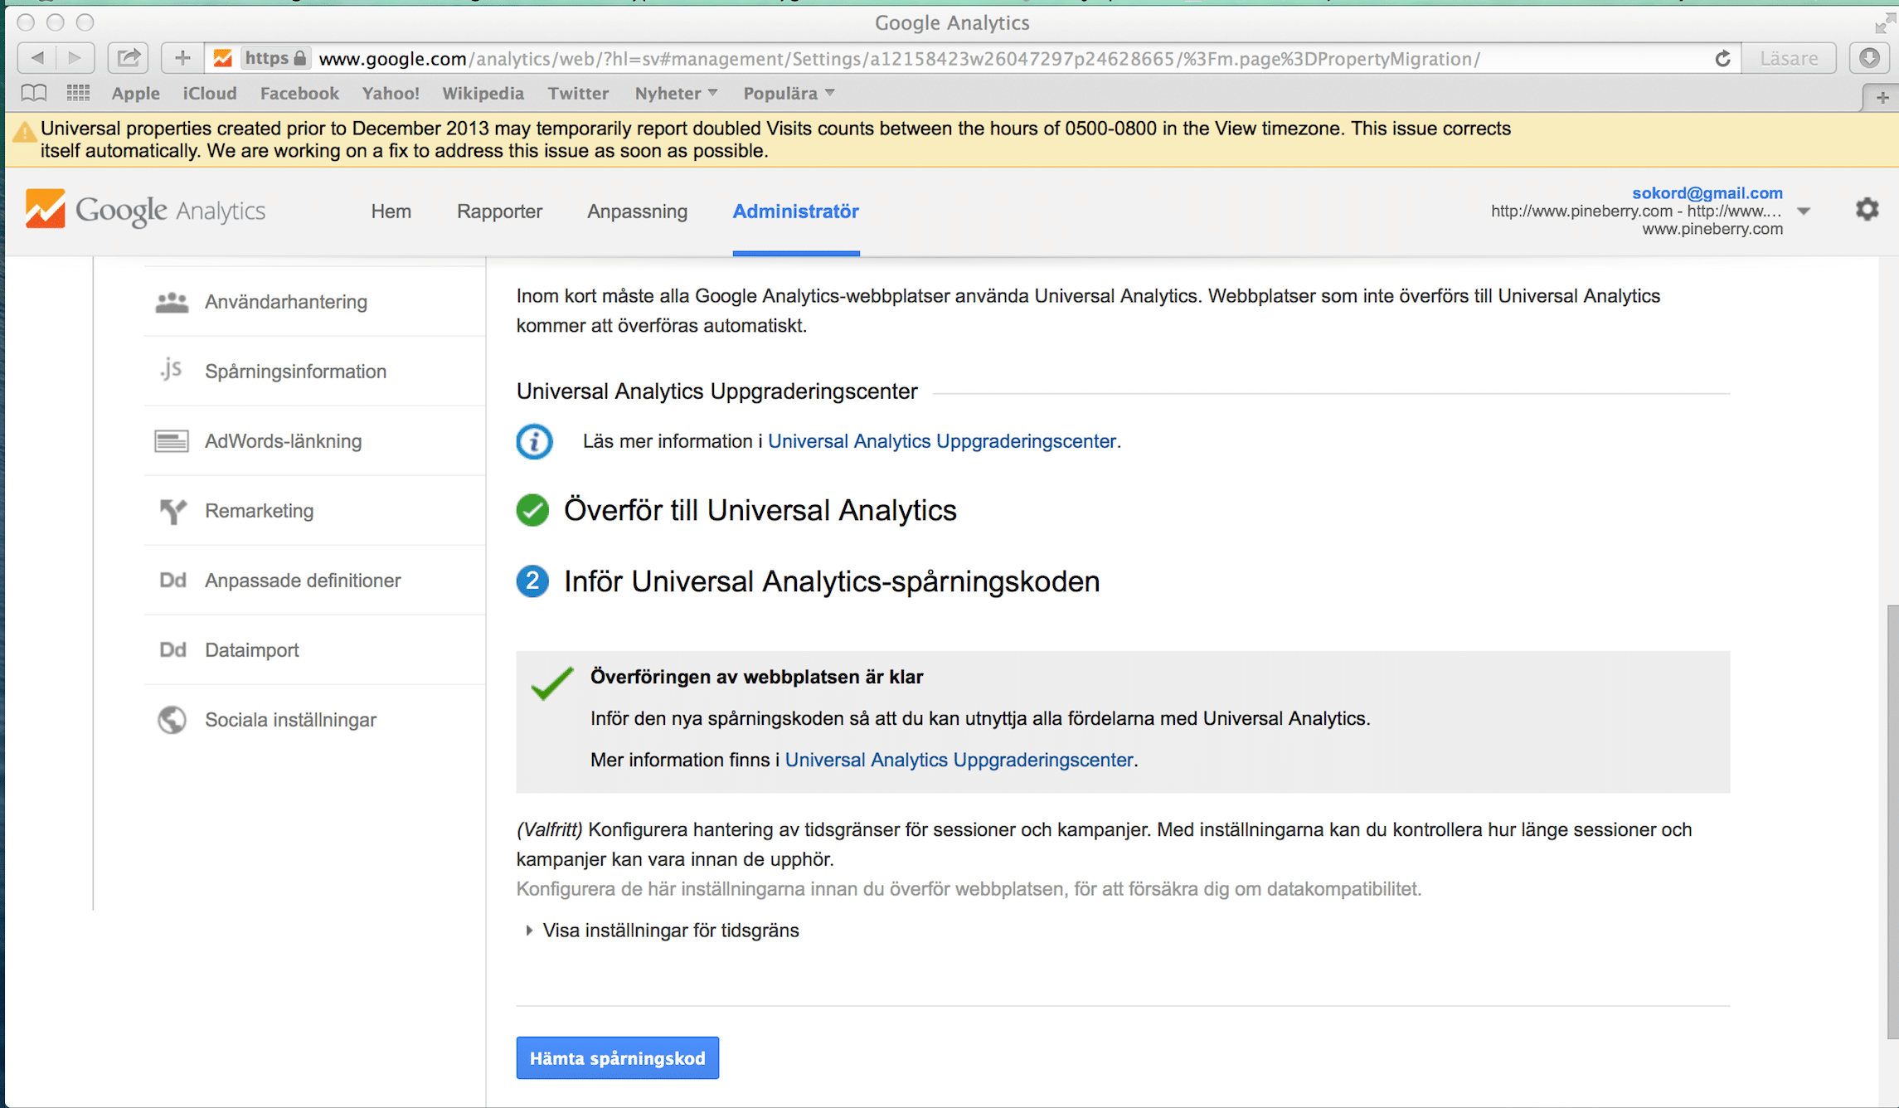Click the blue step 2 circle
The width and height of the screenshot is (1899, 1108).
(532, 581)
